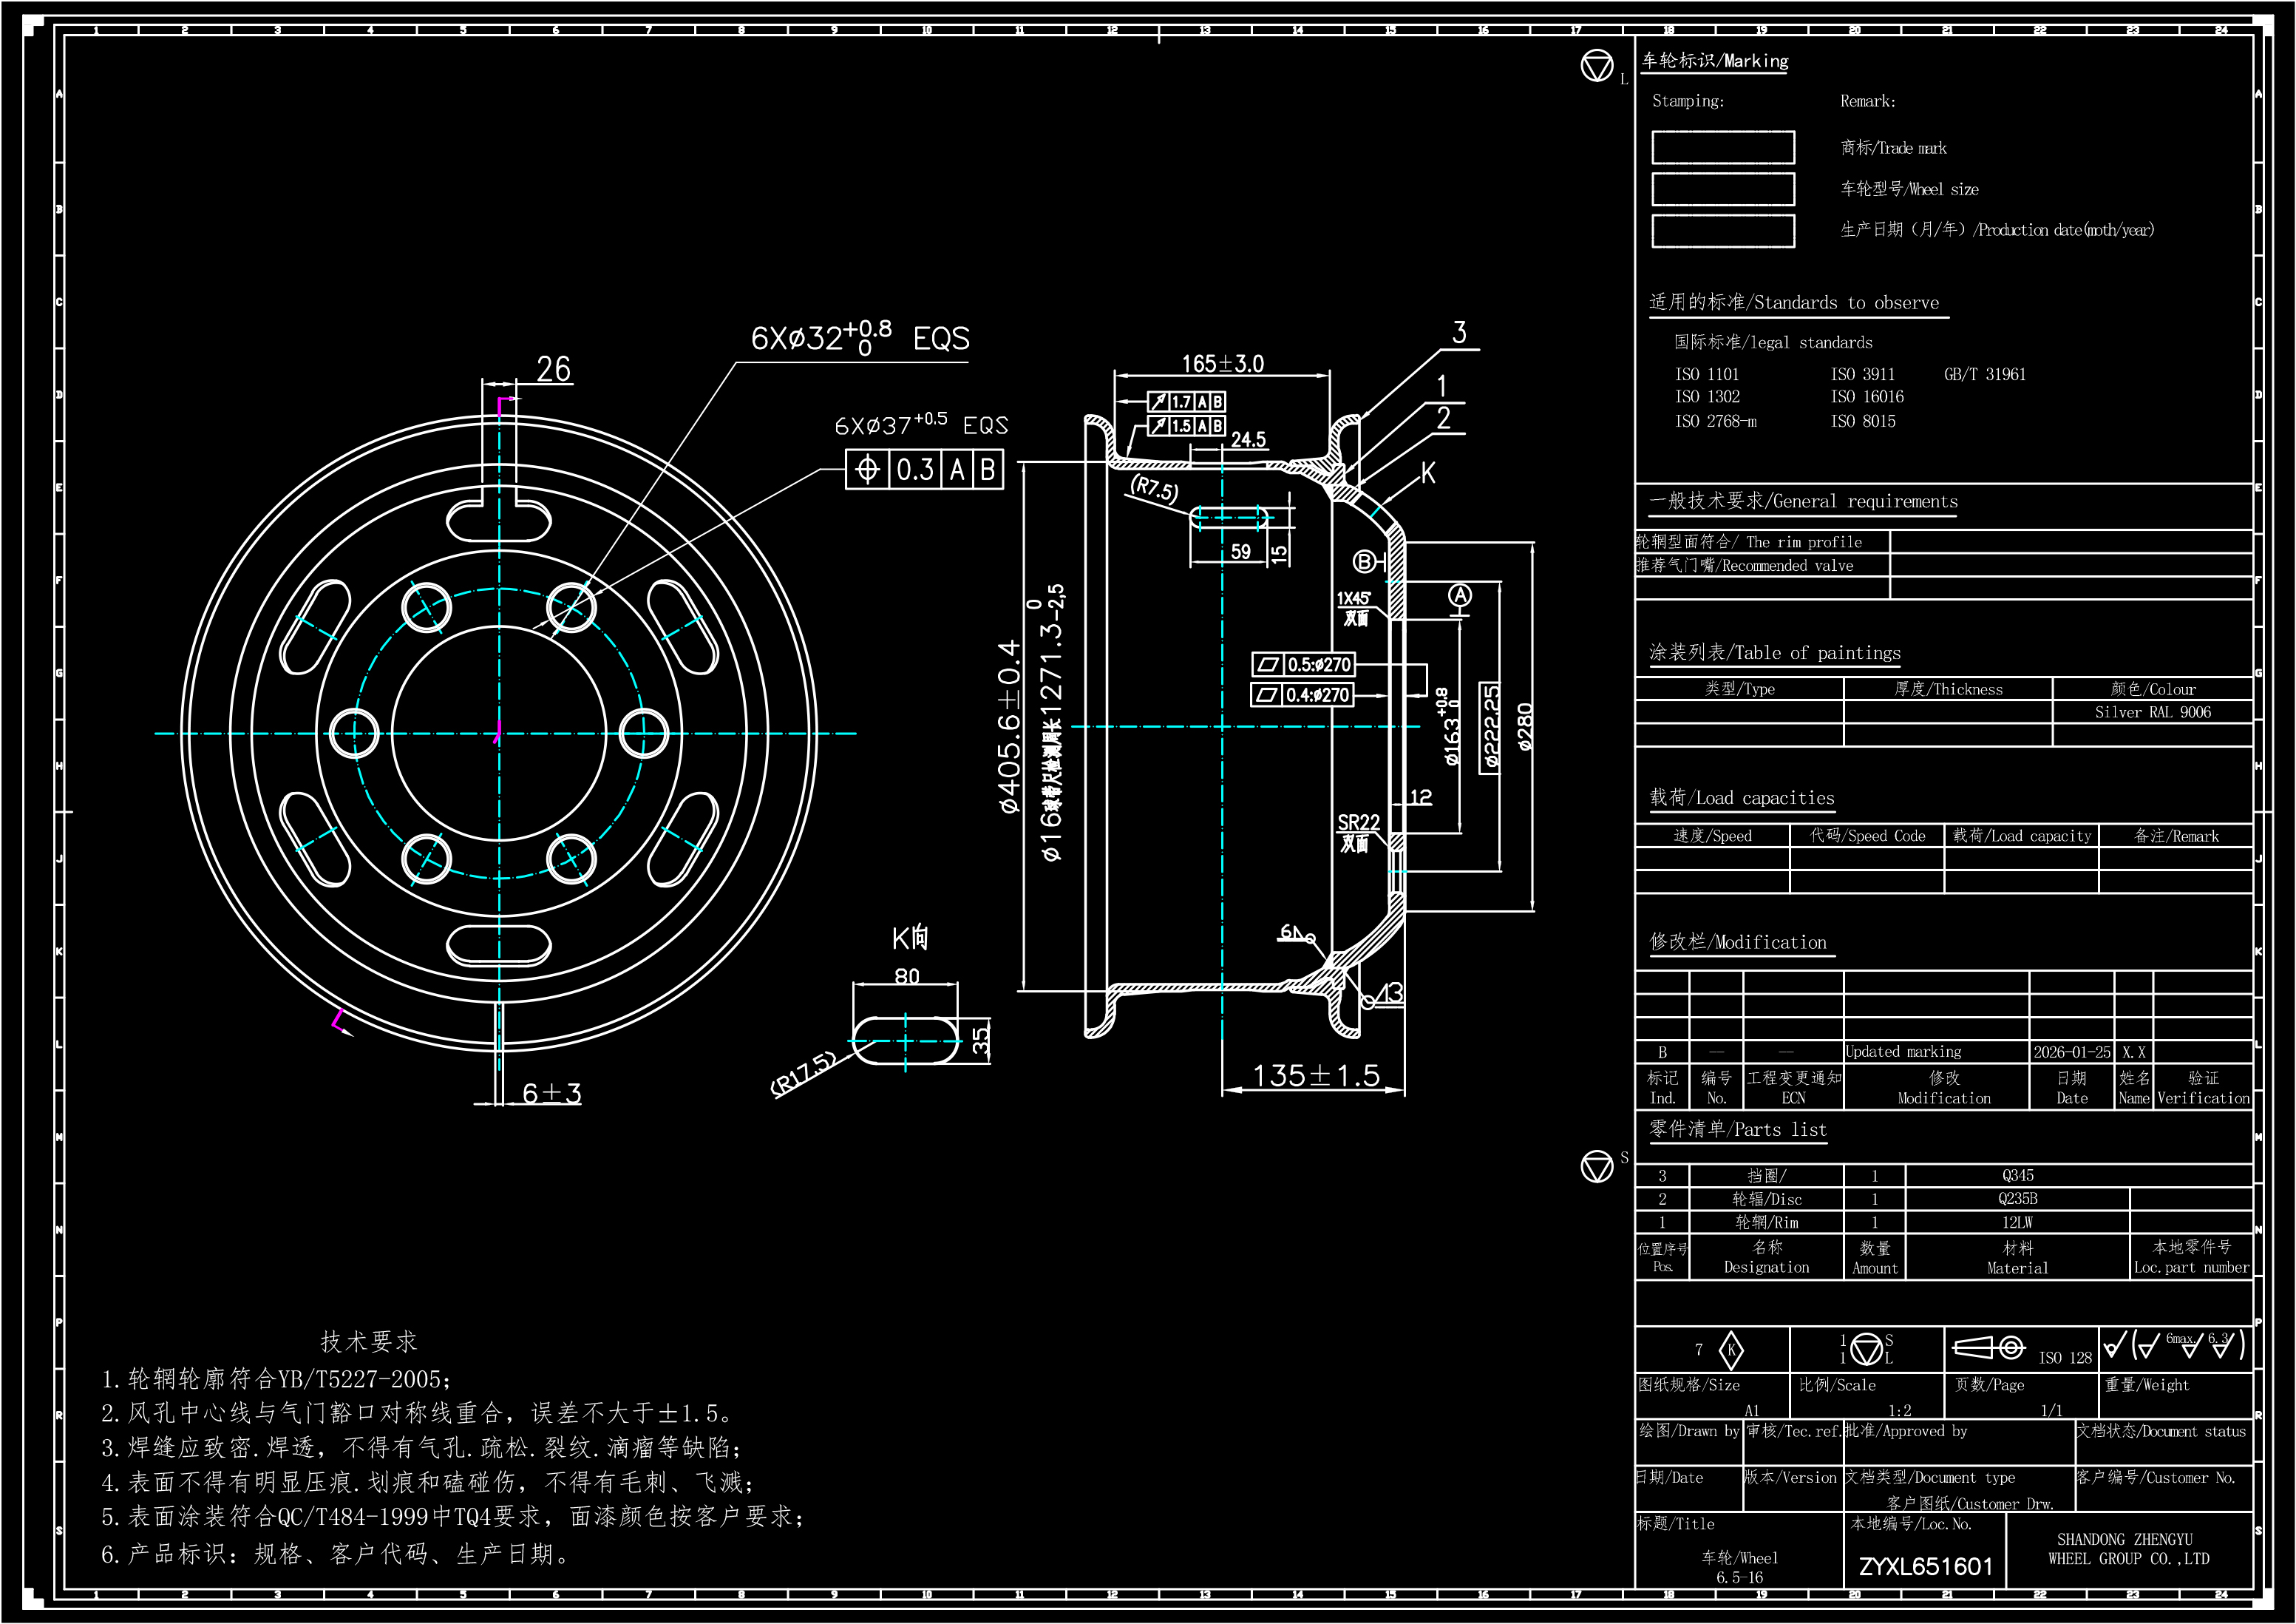Screen dimensions: 2296x1624
Task: Click the ZYXL651601 drawing number
Action: [1925, 1566]
